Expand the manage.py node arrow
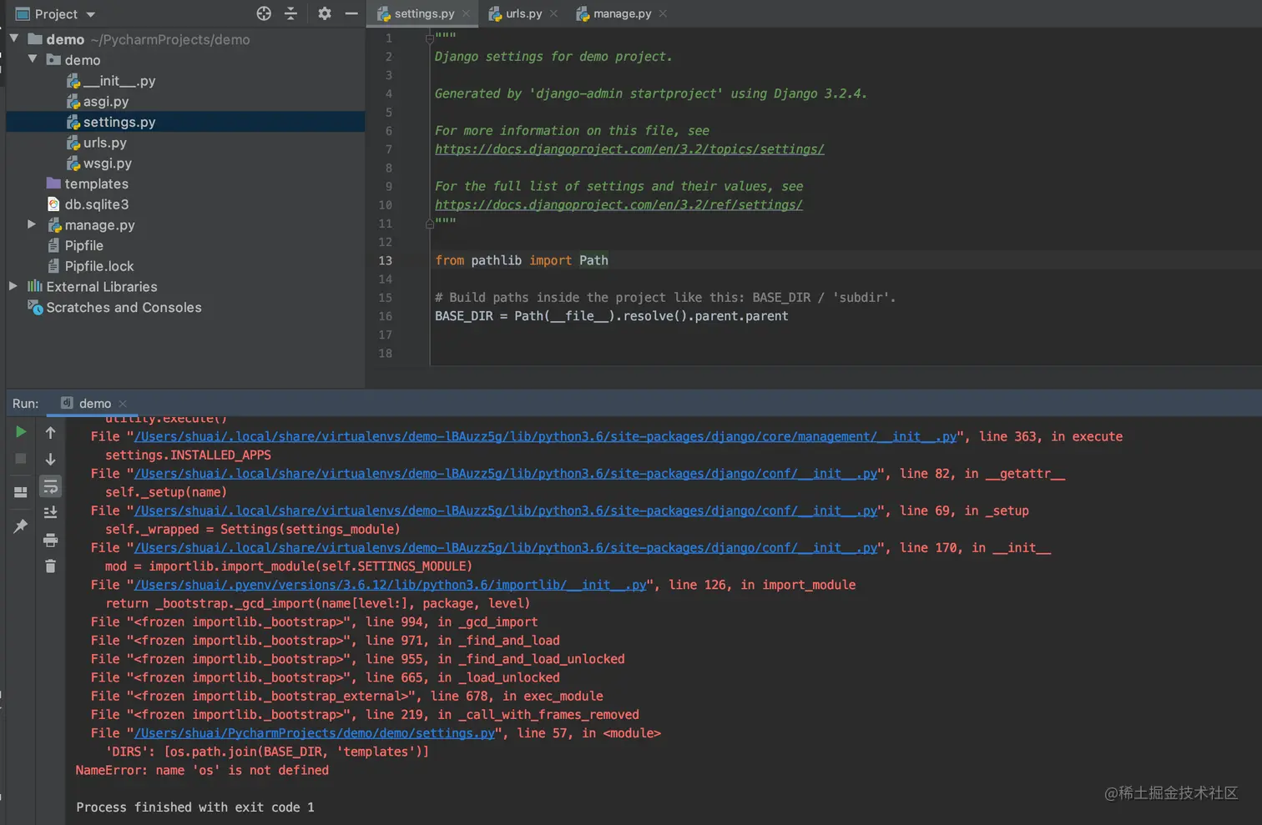1262x825 pixels. [32, 224]
